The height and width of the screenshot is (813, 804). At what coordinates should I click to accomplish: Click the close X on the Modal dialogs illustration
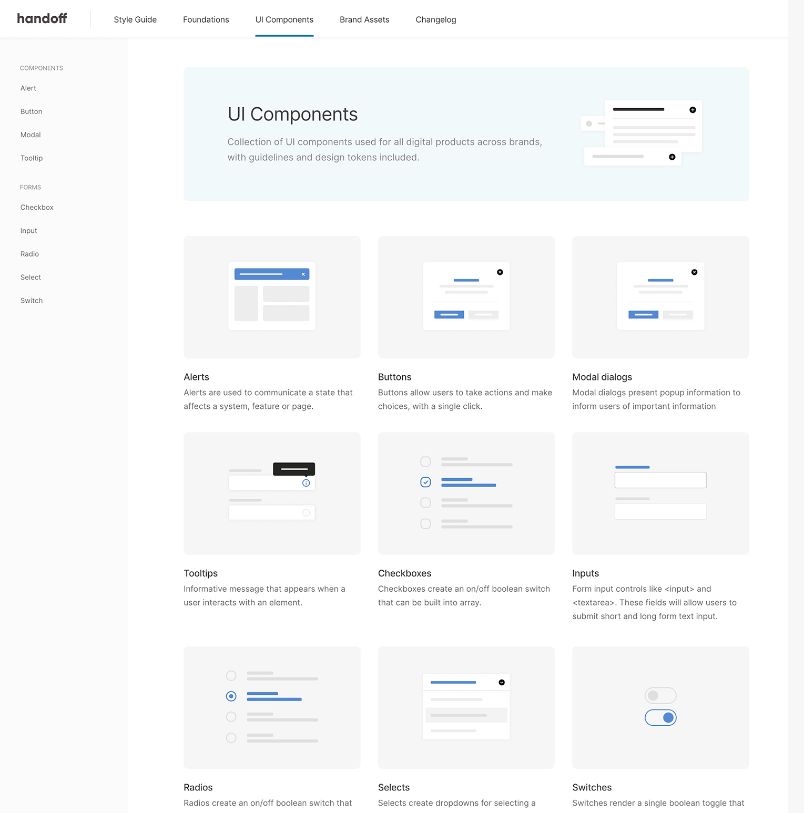point(694,272)
